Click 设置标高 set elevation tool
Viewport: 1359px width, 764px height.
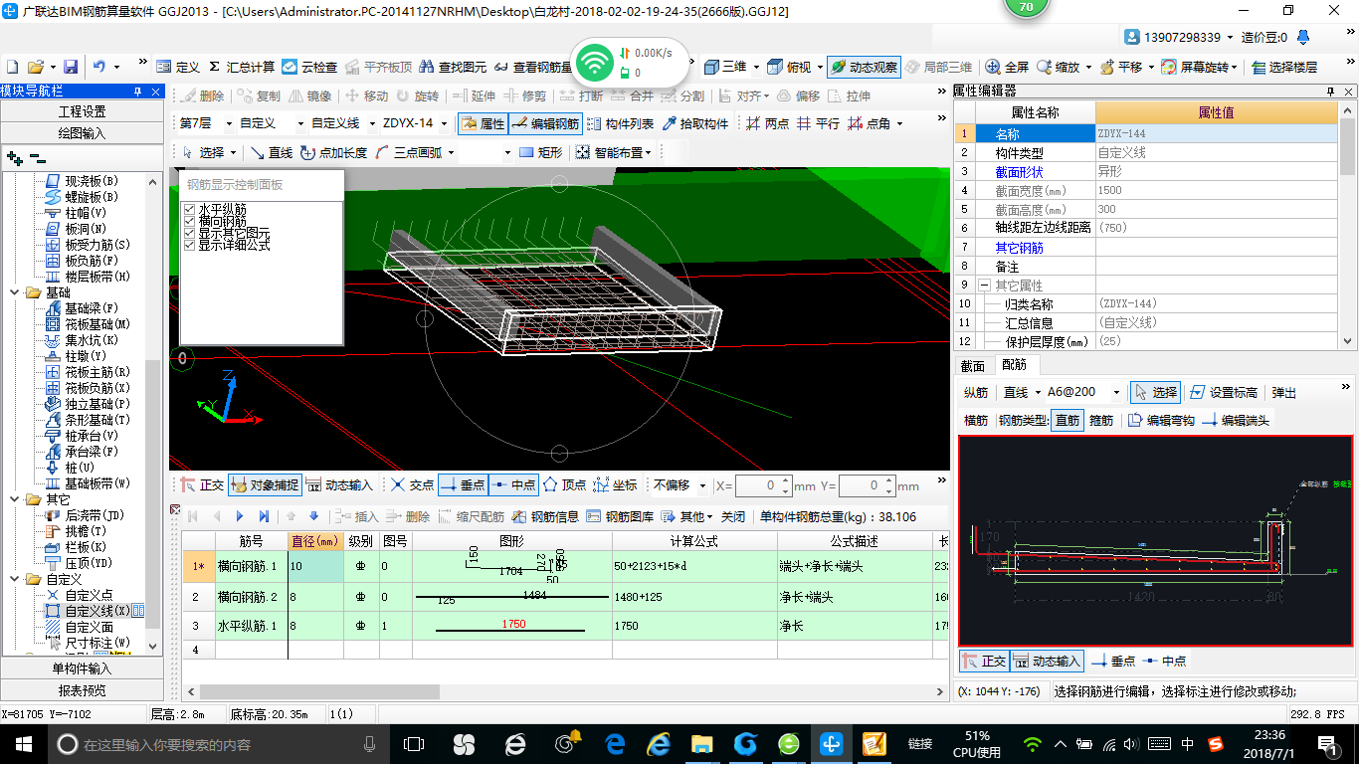tap(1224, 392)
